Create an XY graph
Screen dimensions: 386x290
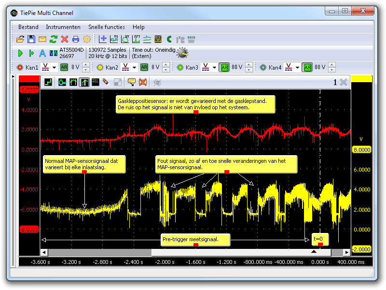point(125,39)
